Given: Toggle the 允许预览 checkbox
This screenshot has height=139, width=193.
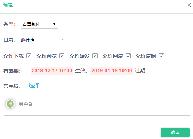Looking at the screenshot, I should pyautogui.click(x=62, y=56).
